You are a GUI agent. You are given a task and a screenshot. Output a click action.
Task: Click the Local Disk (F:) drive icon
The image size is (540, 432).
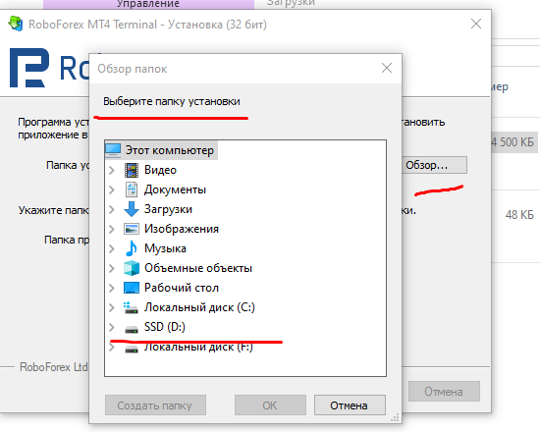pos(132,350)
